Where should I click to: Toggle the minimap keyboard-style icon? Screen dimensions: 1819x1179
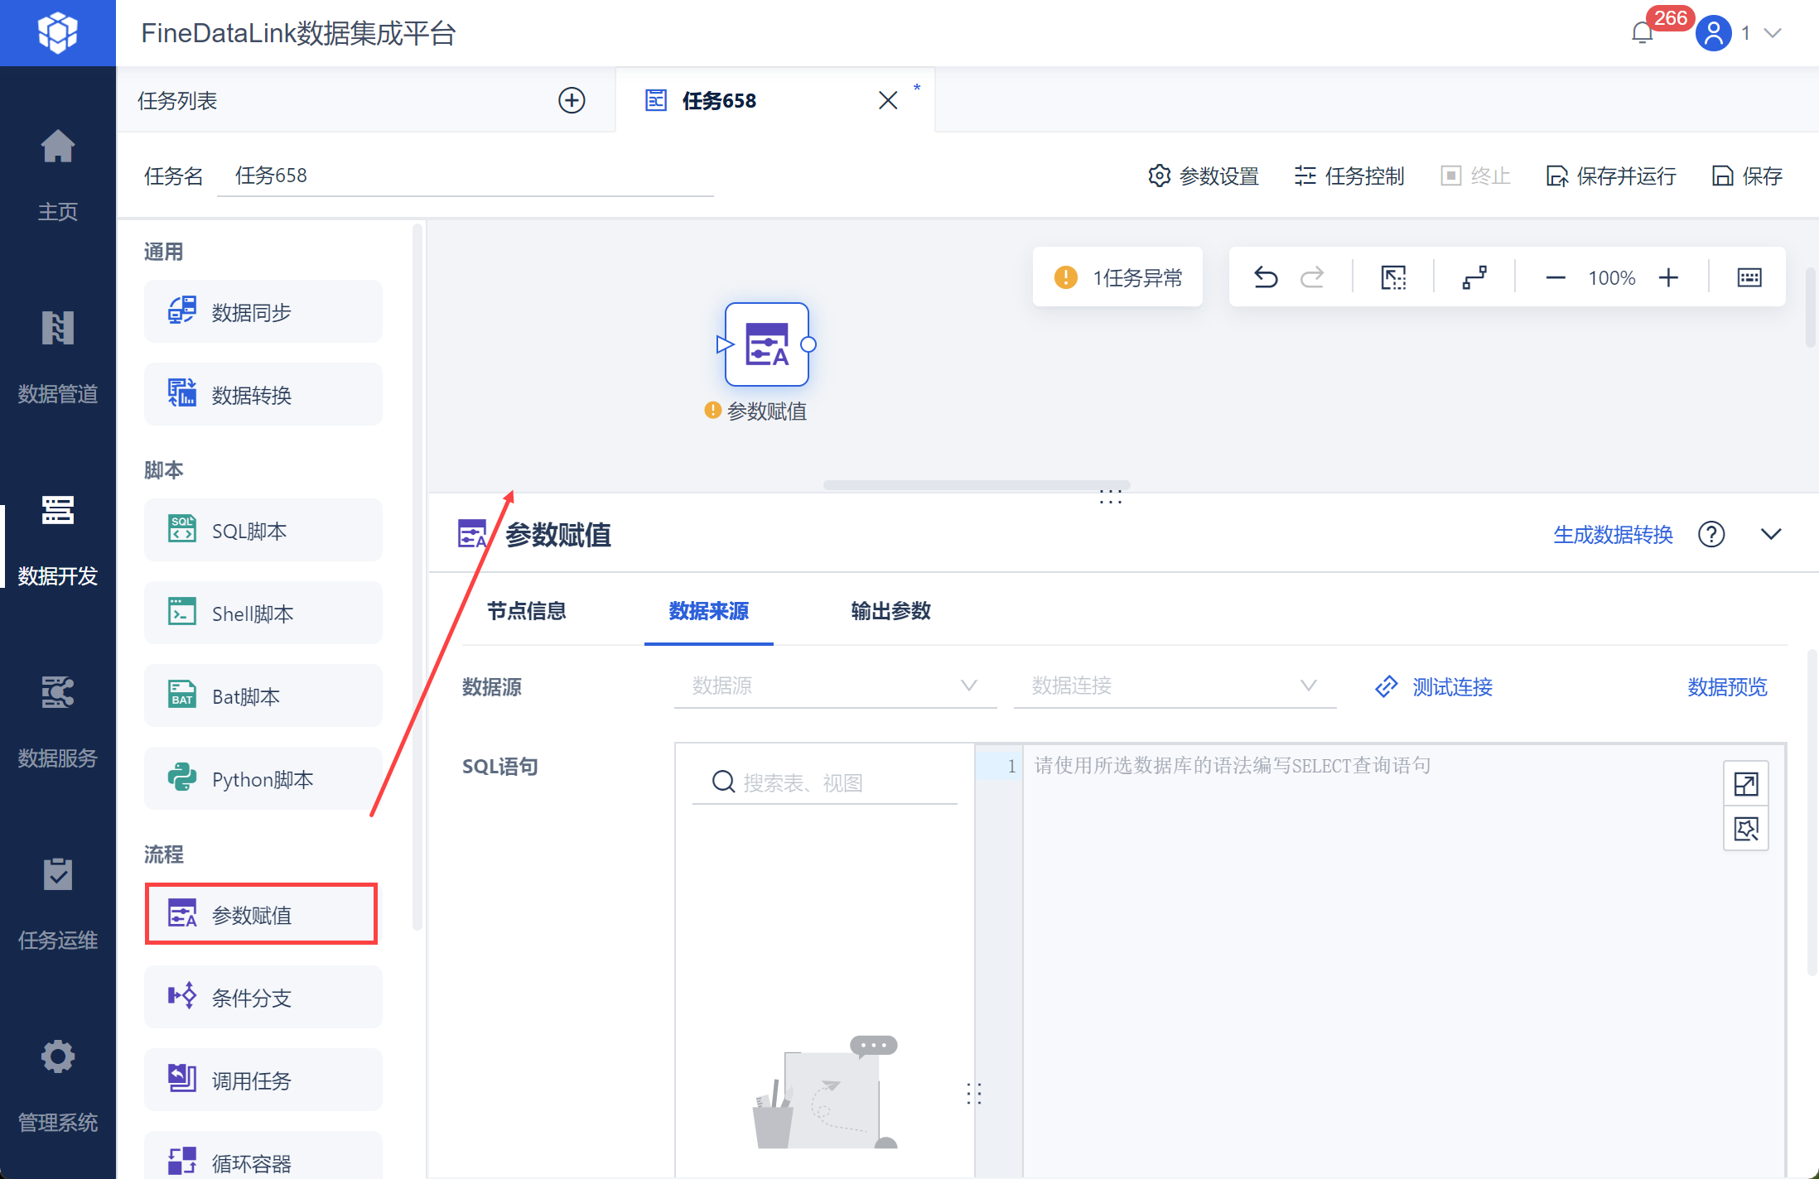click(1749, 277)
